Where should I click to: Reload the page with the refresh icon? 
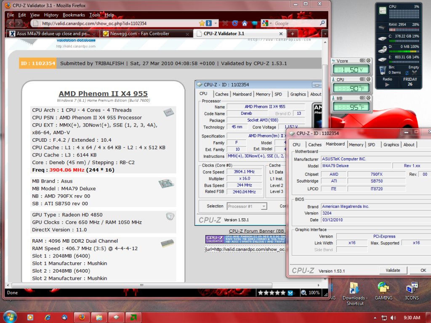click(234, 24)
